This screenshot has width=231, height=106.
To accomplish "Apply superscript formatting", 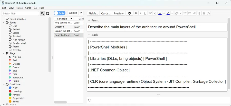I will [150, 13].
